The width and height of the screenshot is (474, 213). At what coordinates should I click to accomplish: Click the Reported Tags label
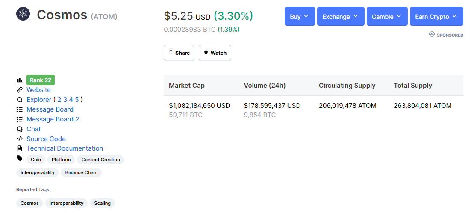(x=32, y=190)
